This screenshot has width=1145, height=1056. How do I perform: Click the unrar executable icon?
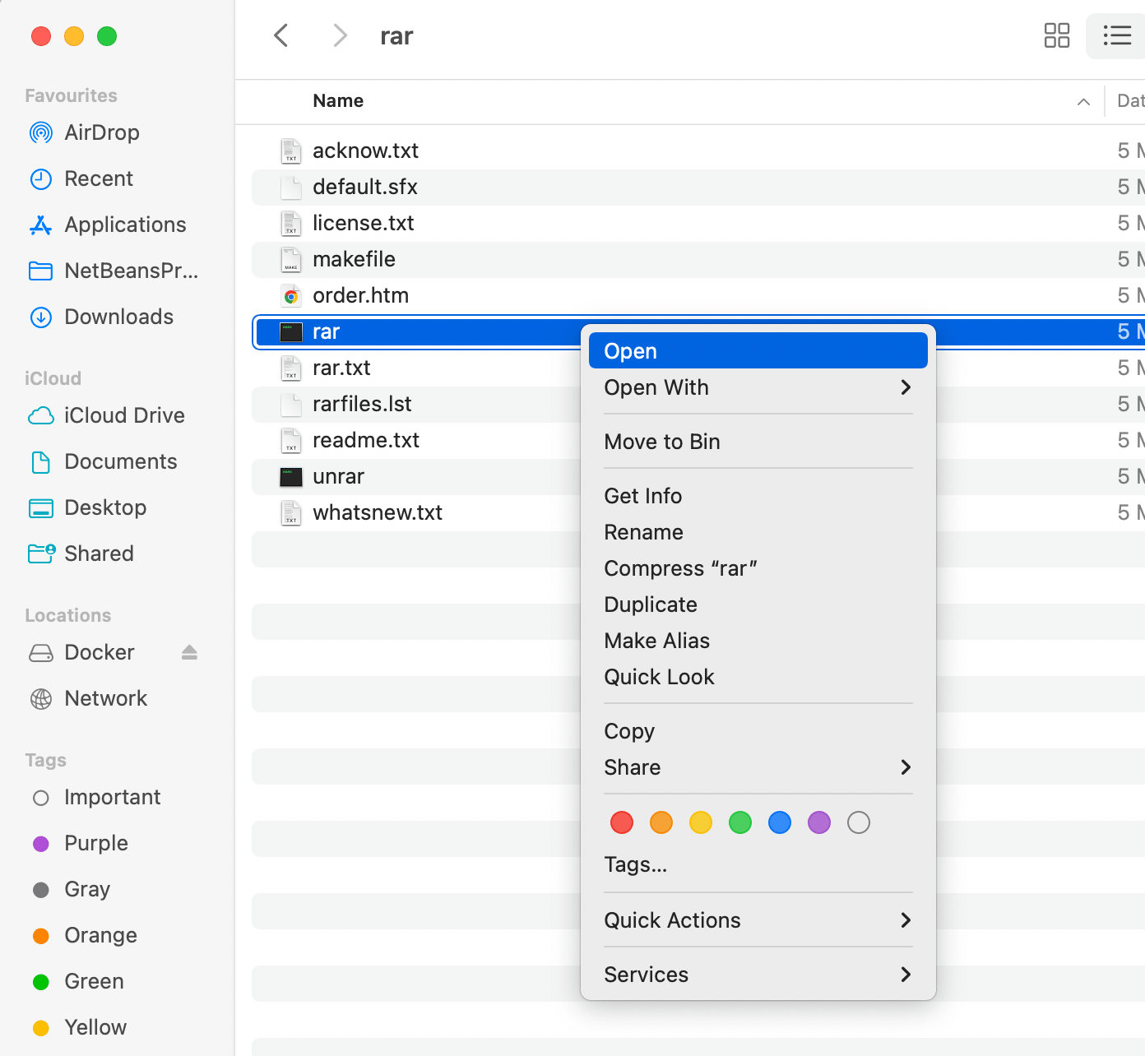[x=291, y=477]
